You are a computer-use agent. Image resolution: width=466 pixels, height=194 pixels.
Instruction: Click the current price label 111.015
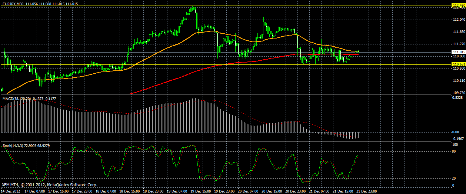coord(458,52)
